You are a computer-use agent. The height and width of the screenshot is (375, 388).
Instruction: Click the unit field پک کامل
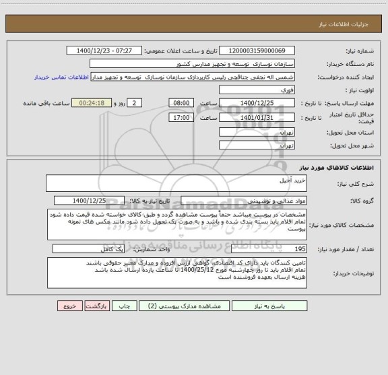[88, 249]
